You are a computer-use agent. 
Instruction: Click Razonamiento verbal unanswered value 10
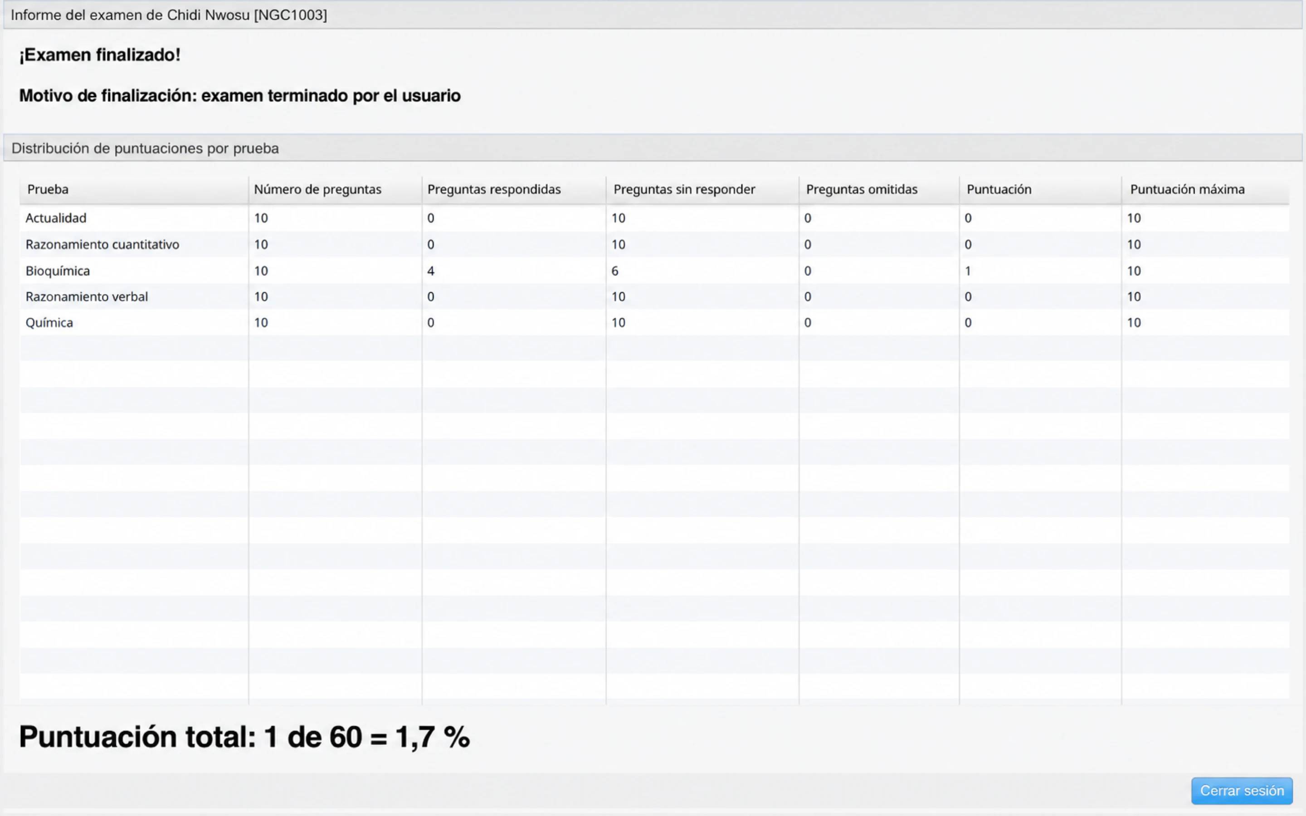tap(618, 297)
